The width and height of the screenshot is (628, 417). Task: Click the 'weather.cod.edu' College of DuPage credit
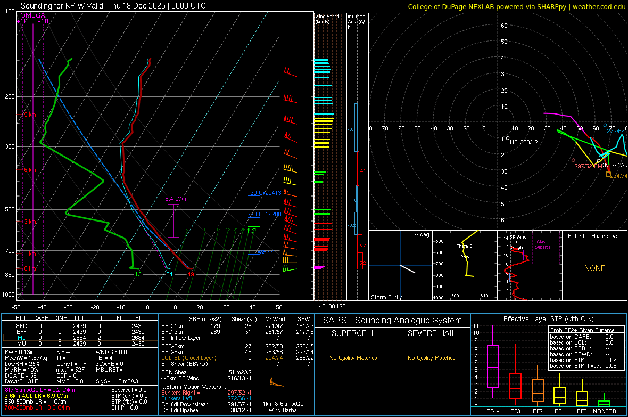coord(599,7)
